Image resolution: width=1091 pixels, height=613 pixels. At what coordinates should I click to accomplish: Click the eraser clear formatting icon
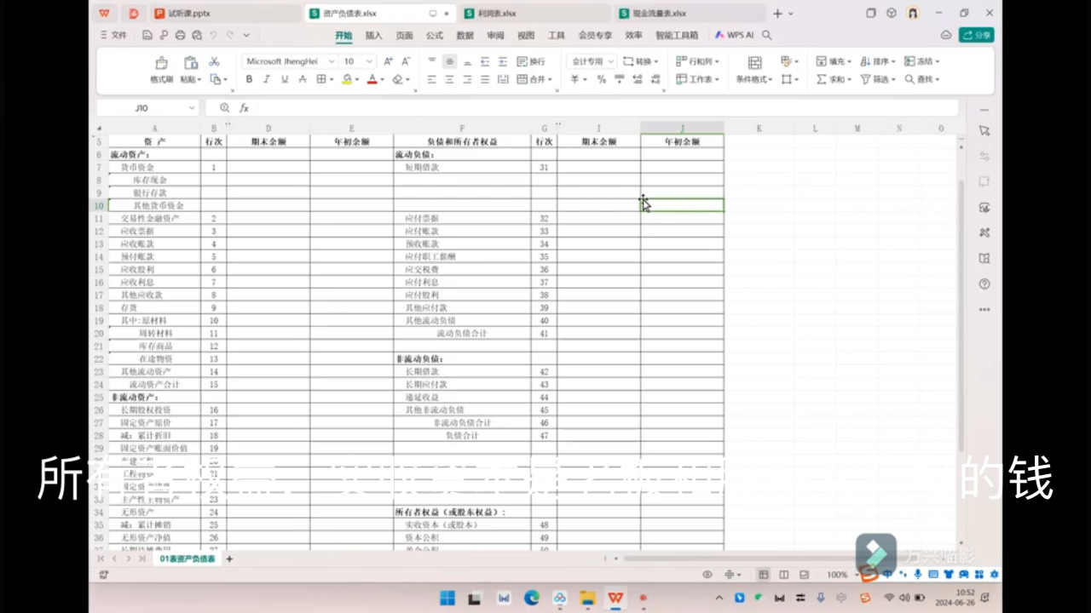[397, 79]
